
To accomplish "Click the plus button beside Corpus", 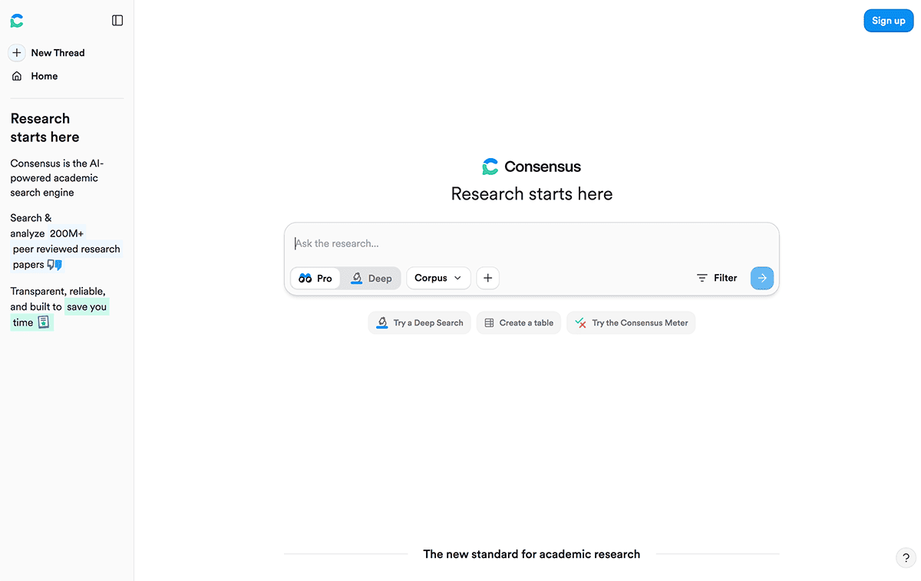I will tap(488, 278).
